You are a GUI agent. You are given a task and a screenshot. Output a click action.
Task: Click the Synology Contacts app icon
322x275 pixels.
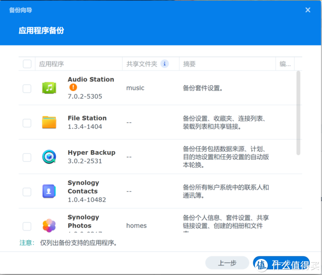pos(49,191)
